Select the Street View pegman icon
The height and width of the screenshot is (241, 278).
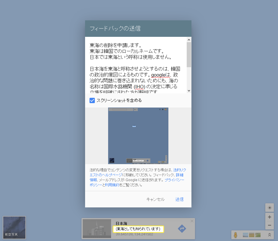point(235,235)
